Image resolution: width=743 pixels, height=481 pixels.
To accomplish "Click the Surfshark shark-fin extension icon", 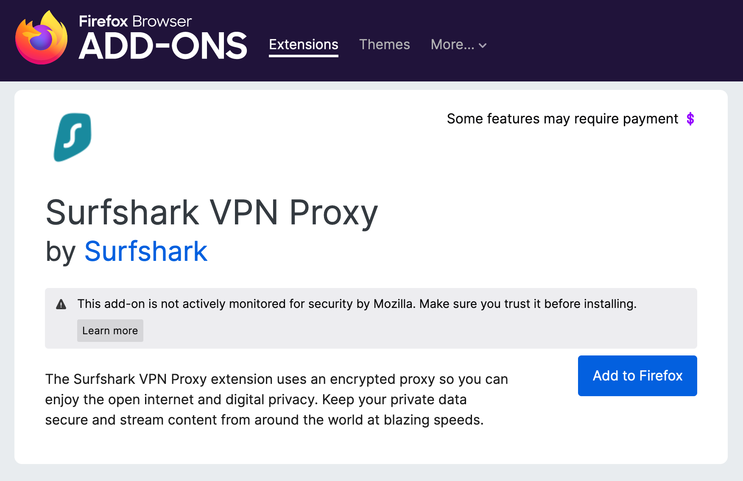I will (x=73, y=137).
